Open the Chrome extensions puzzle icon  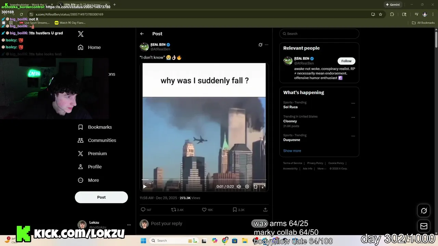[x=392, y=14]
